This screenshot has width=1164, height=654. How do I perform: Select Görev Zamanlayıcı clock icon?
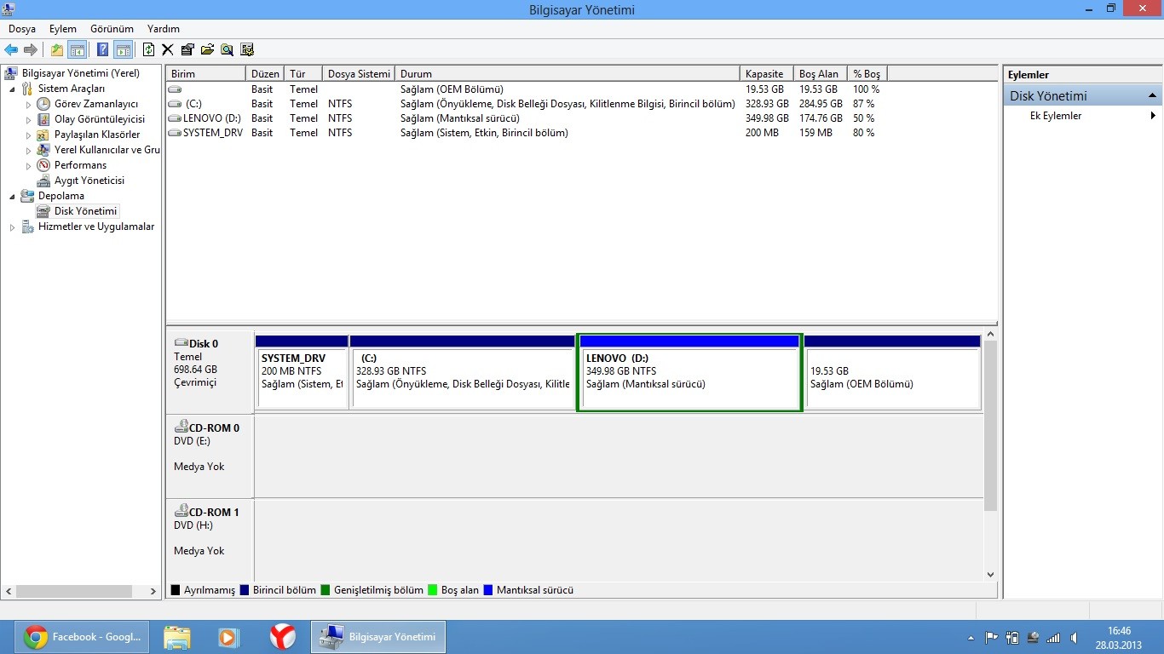coord(43,104)
